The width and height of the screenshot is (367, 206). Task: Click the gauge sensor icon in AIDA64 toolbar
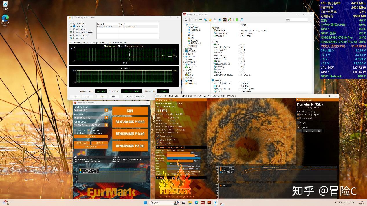(230, 20)
